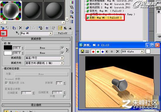This screenshot has height=112, width=161.
Task: Clone the render frame window icon
Action: click(x=87, y=51)
